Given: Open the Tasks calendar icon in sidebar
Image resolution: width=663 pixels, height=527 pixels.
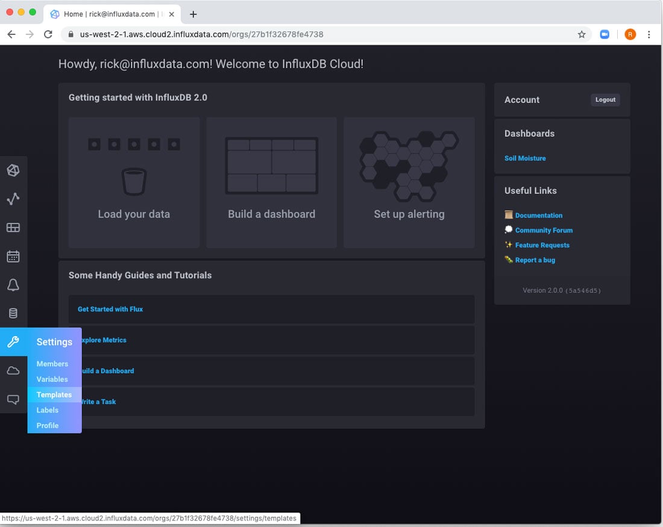Looking at the screenshot, I should click(13, 257).
